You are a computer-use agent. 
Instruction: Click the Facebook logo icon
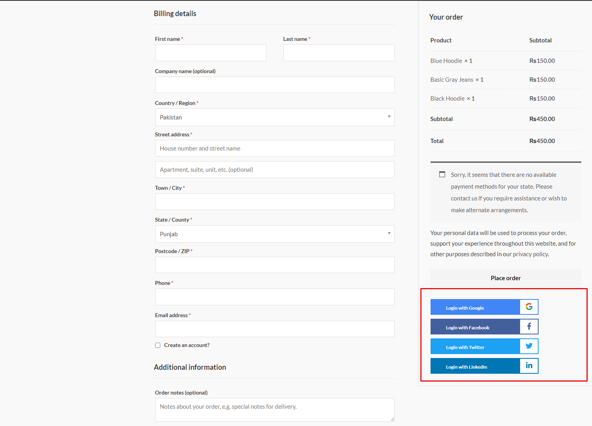click(x=529, y=326)
